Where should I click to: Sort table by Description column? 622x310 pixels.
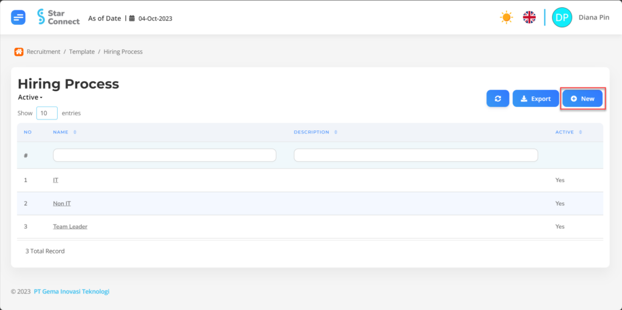point(315,132)
